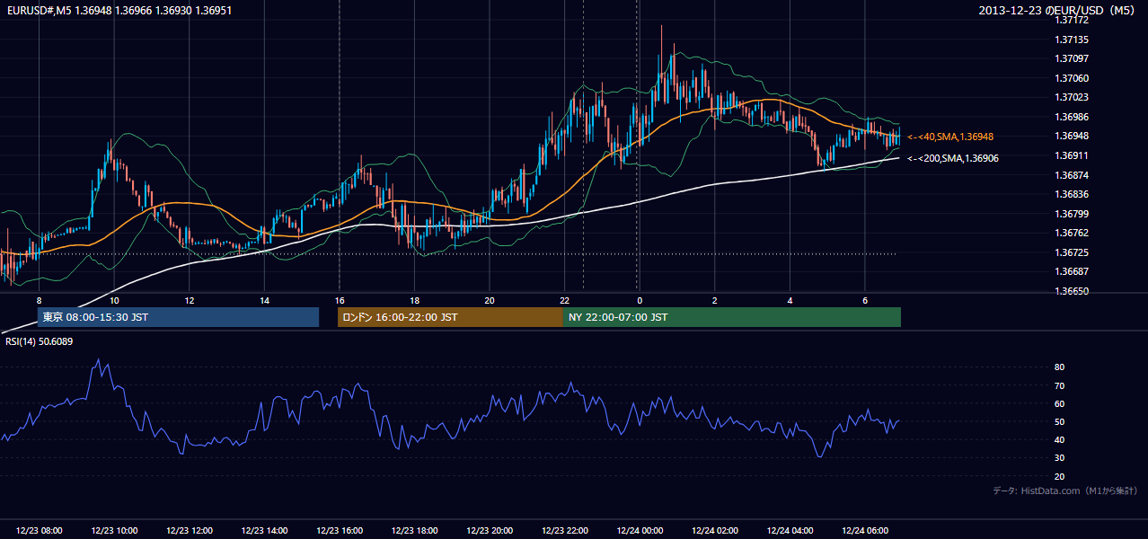Click RSI scale value 70

(1060, 385)
